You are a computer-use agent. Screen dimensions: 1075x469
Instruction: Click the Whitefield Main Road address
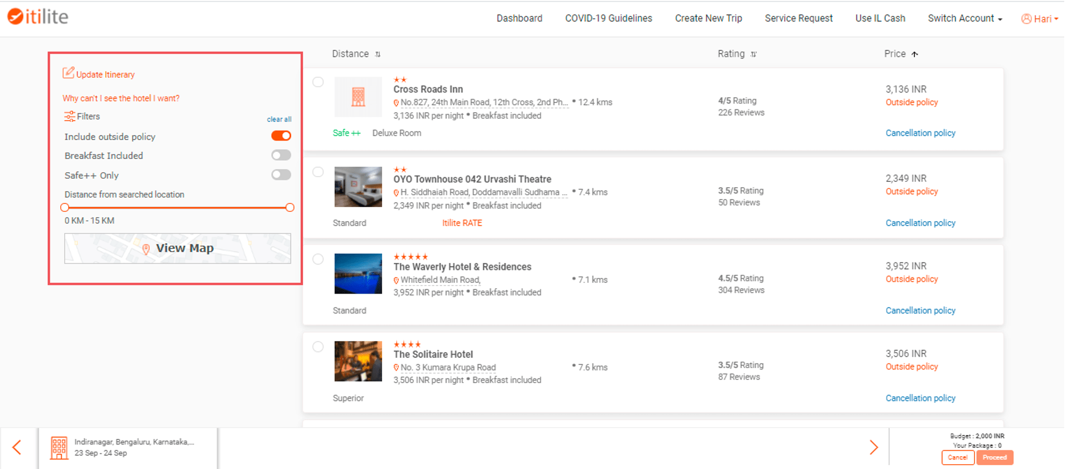pyautogui.click(x=440, y=280)
